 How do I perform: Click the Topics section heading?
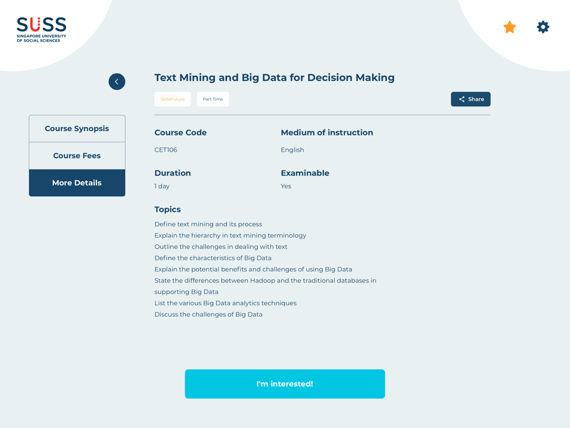point(168,209)
